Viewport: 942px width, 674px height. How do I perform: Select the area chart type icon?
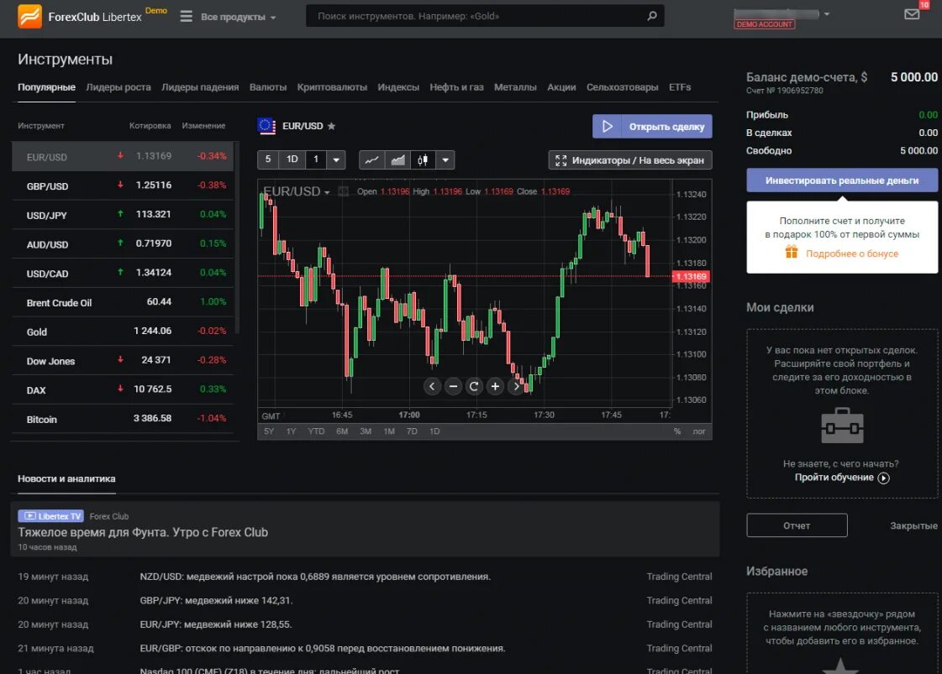[397, 159]
